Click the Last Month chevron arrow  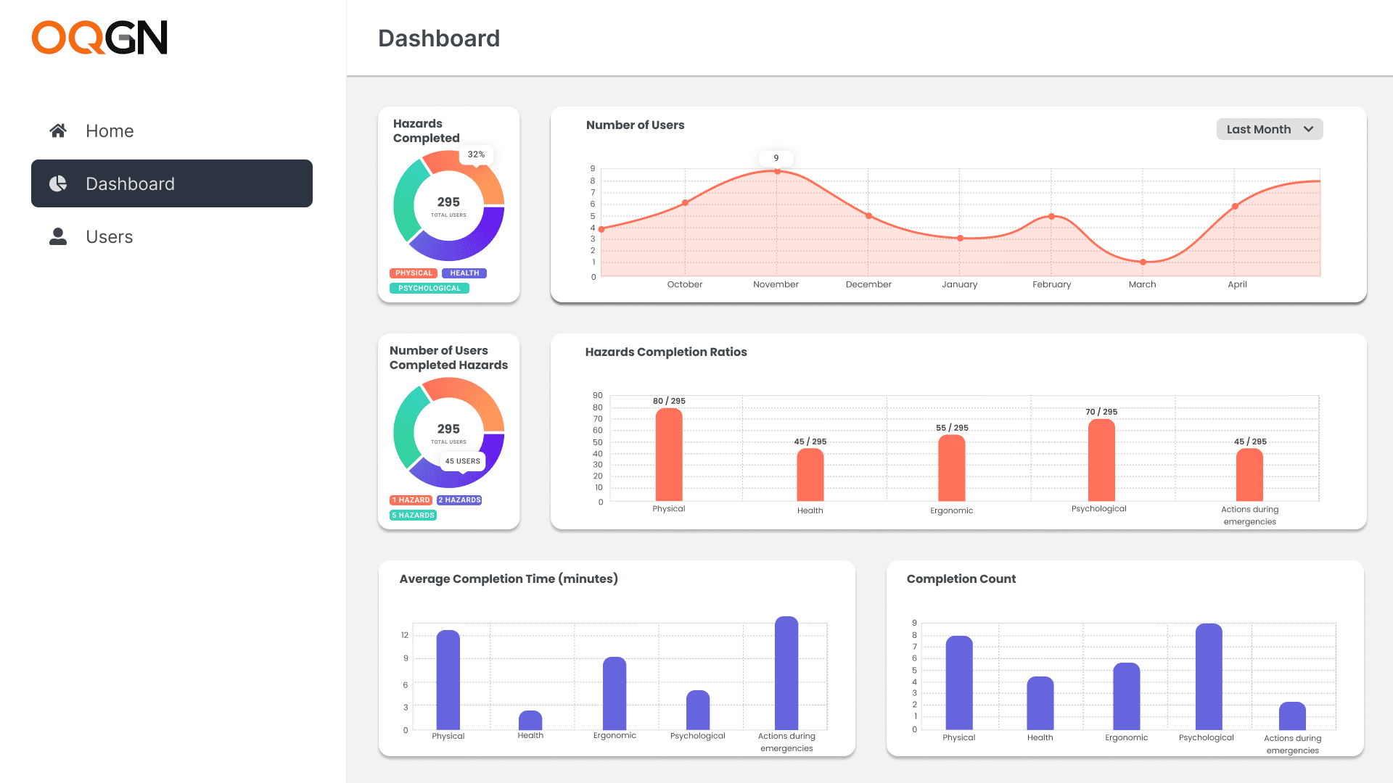pos(1308,129)
